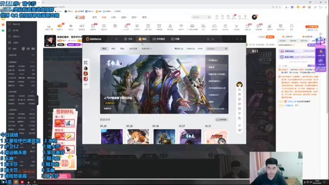Click the streamer avatar thumbnail
329x185 pixels.
pyautogui.click(x=50, y=41)
